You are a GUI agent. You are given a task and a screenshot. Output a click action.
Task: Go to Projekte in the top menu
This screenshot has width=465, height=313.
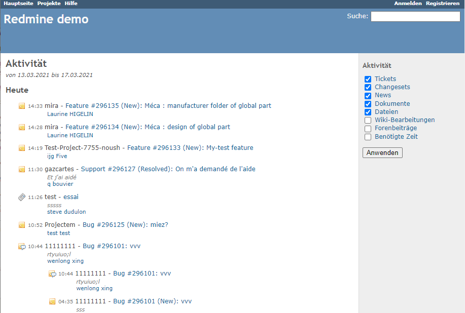tap(49, 3)
